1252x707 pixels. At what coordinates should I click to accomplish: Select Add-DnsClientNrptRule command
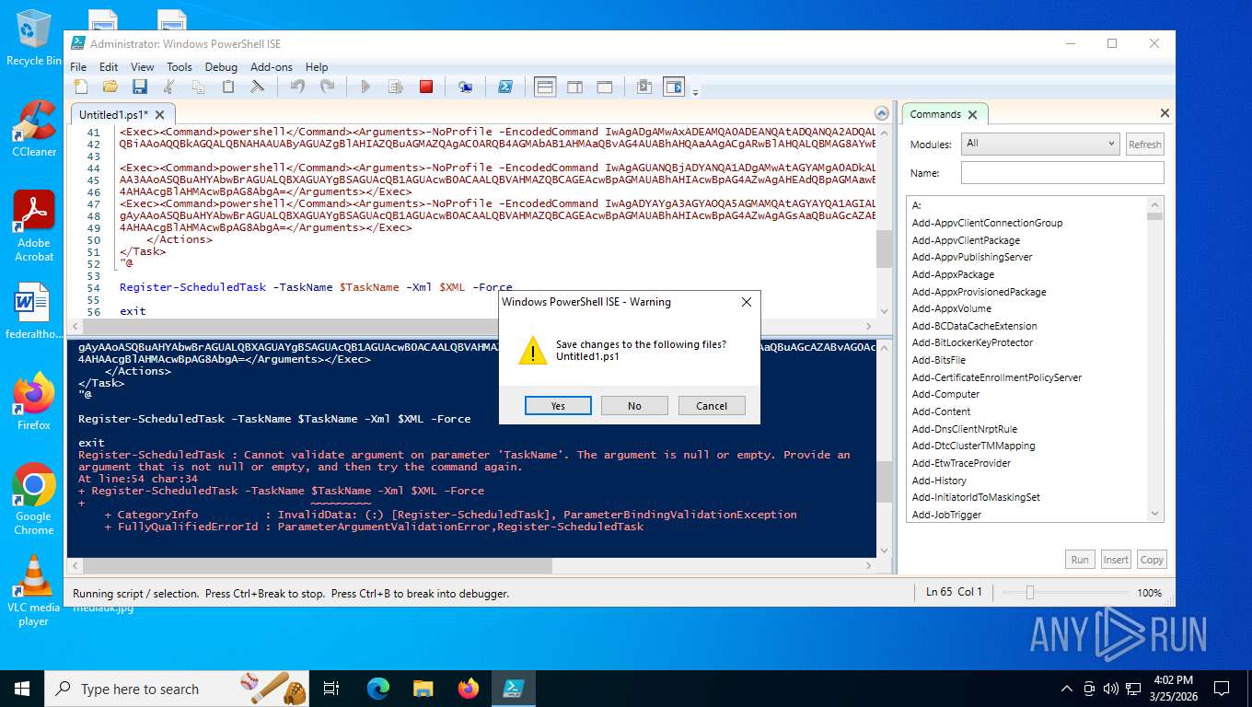[x=965, y=429]
